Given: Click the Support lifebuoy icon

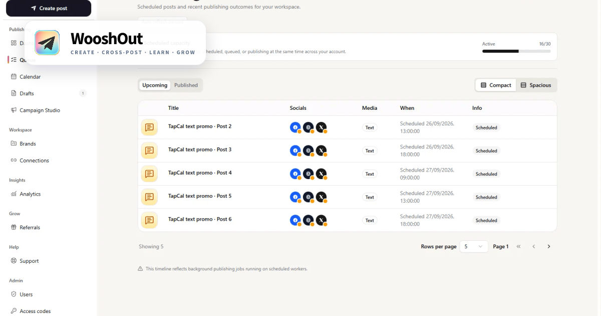Looking at the screenshot, I should pos(14,261).
